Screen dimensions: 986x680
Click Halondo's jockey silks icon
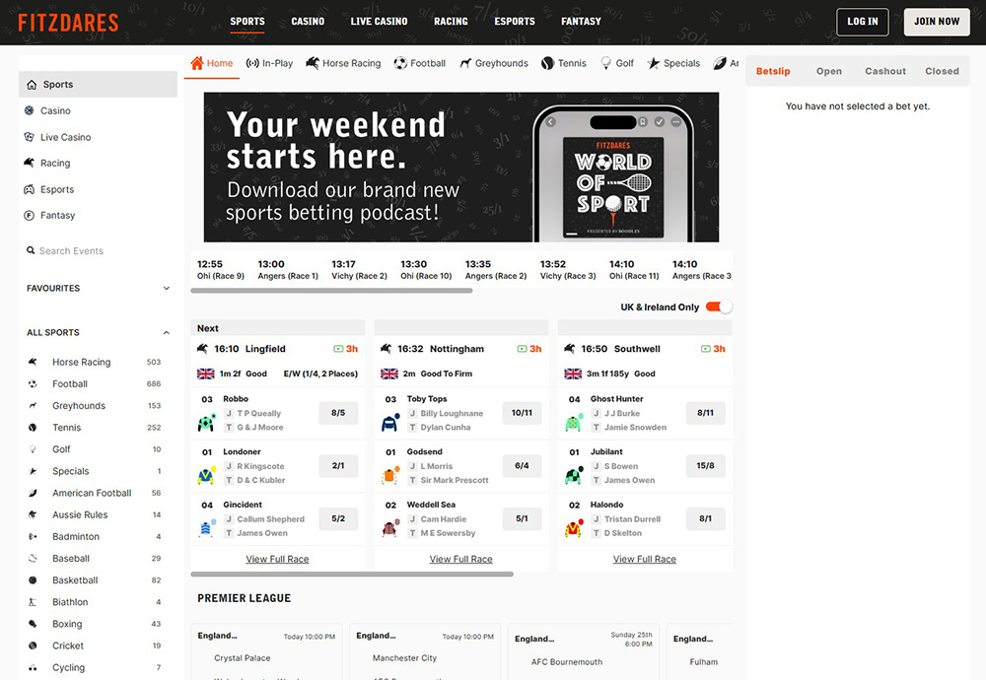[574, 528]
